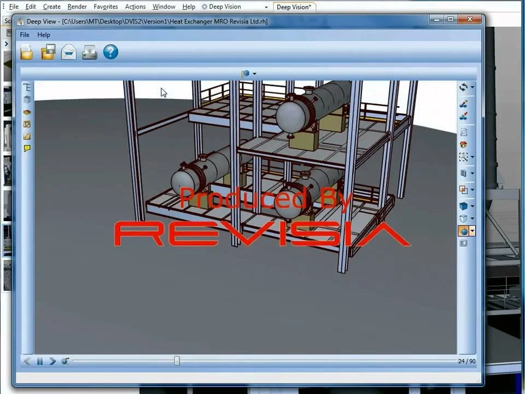Viewport: 525px width, 394px height.
Task: Click the solid blue cube icon
Action: click(463, 206)
